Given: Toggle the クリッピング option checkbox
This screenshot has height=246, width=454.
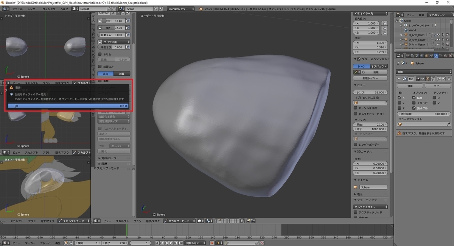Looking at the screenshot, I should [414, 103].
